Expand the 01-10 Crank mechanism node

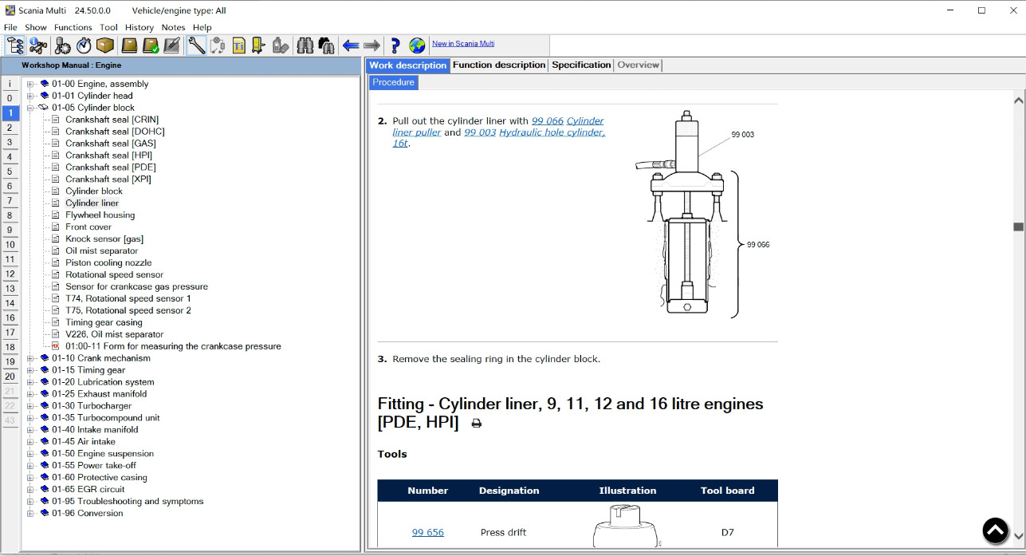coord(30,358)
